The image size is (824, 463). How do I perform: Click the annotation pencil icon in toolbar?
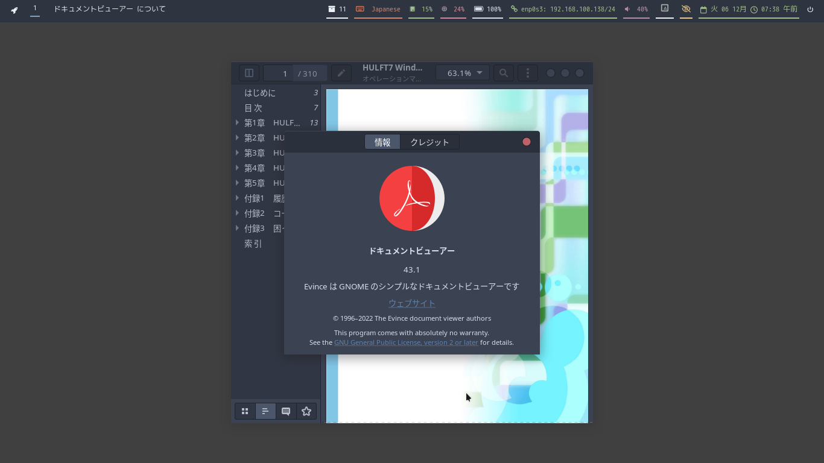pyautogui.click(x=341, y=73)
